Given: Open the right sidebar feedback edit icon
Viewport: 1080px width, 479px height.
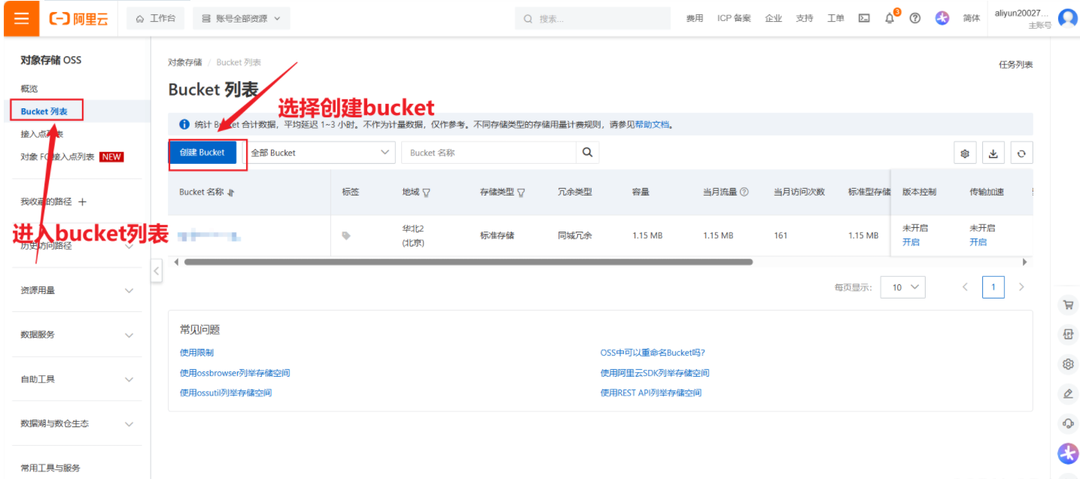Looking at the screenshot, I should tap(1067, 393).
